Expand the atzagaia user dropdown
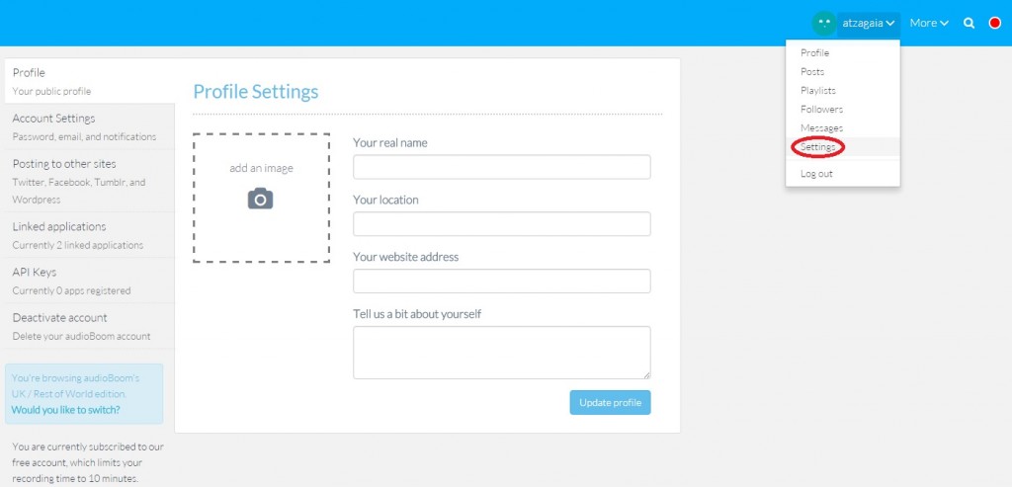1012x487 pixels. (x=869, y=23)
